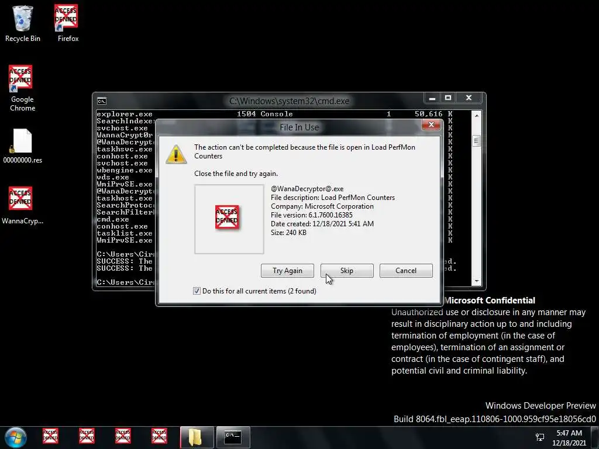The height and width of the screenshot is (449, 599).
Task: Click 'tasklist.exe' line in cmd output
Action: point(125,233)
